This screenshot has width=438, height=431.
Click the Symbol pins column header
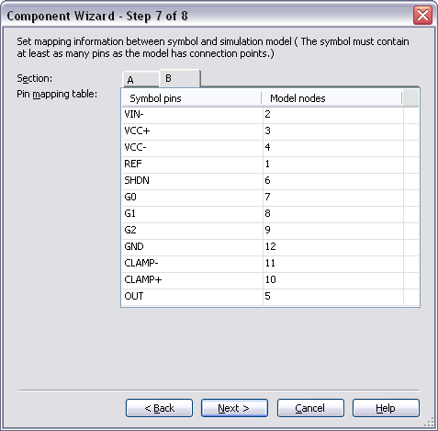pyautogui.click(x=192, y=98)
